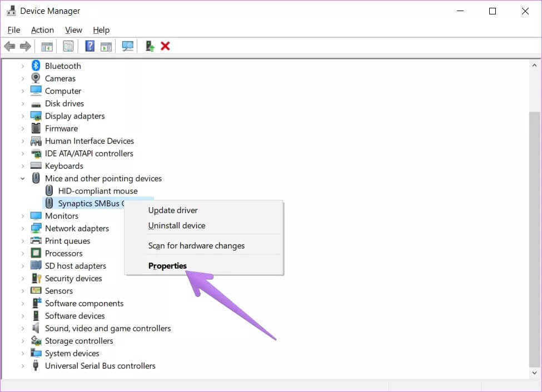This screenshot has width=542, height=392.
Task: Click the Storage controllers icon
Action: (36, 340)
